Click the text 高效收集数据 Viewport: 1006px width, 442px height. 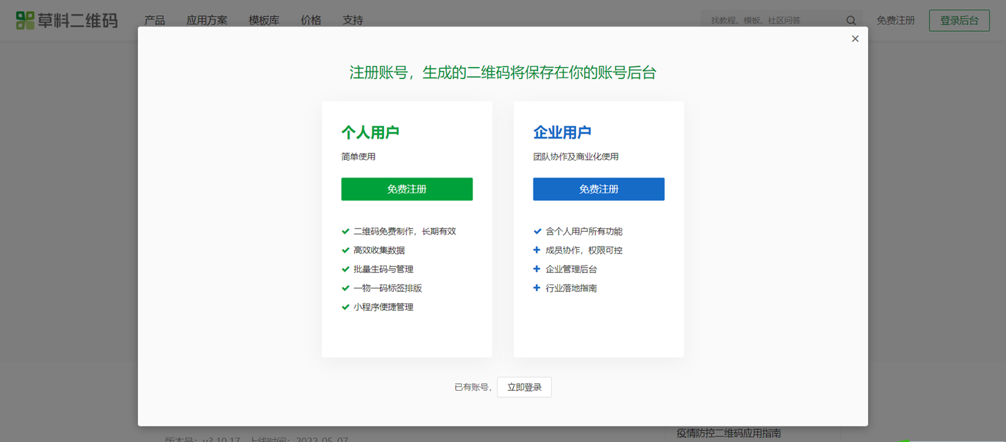point(379,250)
